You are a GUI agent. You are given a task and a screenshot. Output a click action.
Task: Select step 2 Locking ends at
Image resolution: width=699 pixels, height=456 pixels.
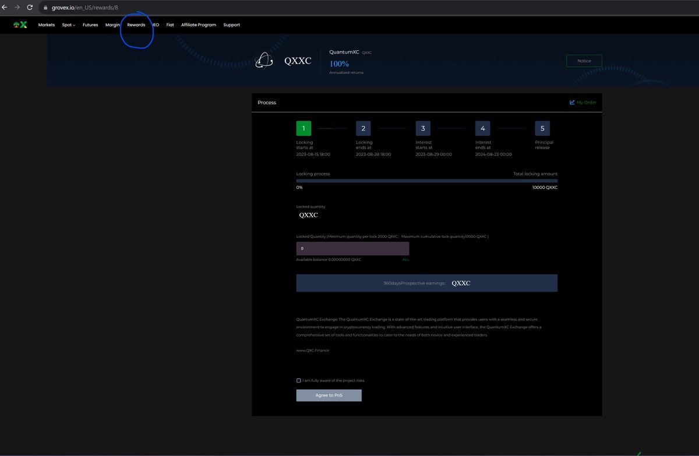point(363,128)
